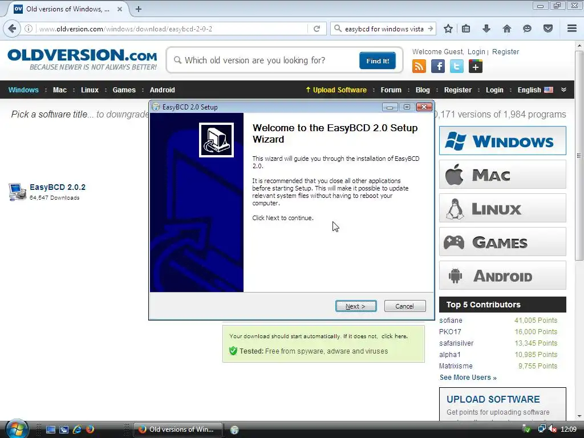Cancel the EasyBCD 2.0 Setup
584x438 pixels.
404,306
